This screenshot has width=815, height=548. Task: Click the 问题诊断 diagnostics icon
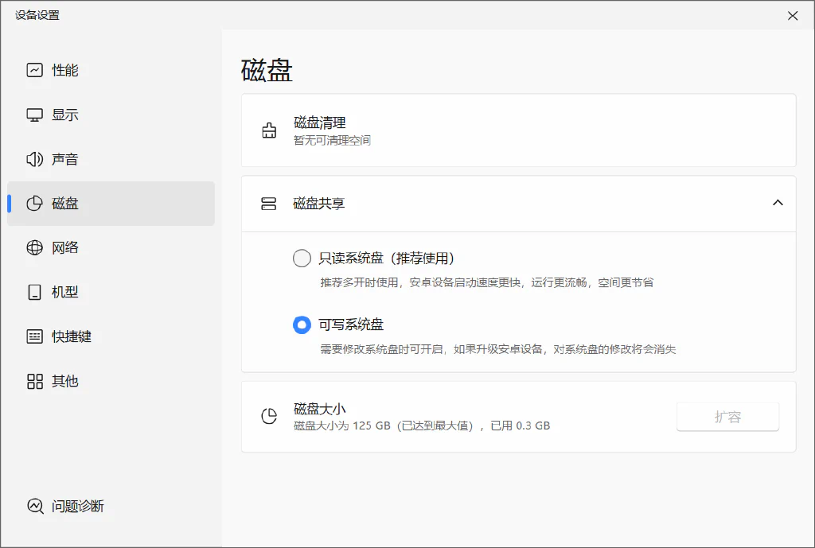(x=35, y=506)
